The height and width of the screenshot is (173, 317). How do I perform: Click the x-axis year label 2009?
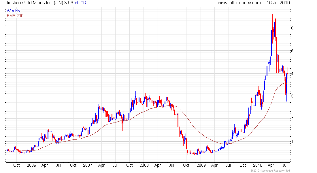pyautogui.click(x=201, y=165)
